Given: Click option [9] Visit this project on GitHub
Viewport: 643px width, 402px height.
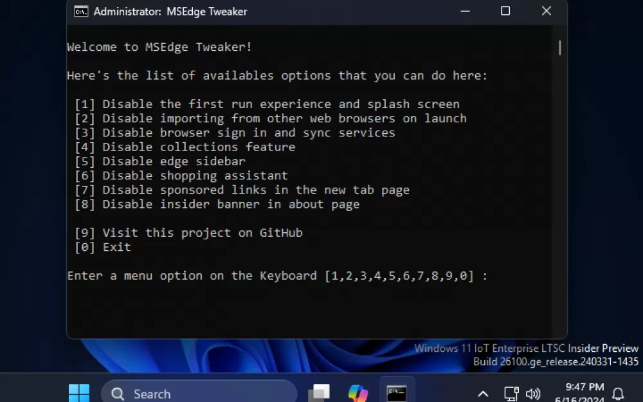Looking at the screenshot, I should coord(188,233).
